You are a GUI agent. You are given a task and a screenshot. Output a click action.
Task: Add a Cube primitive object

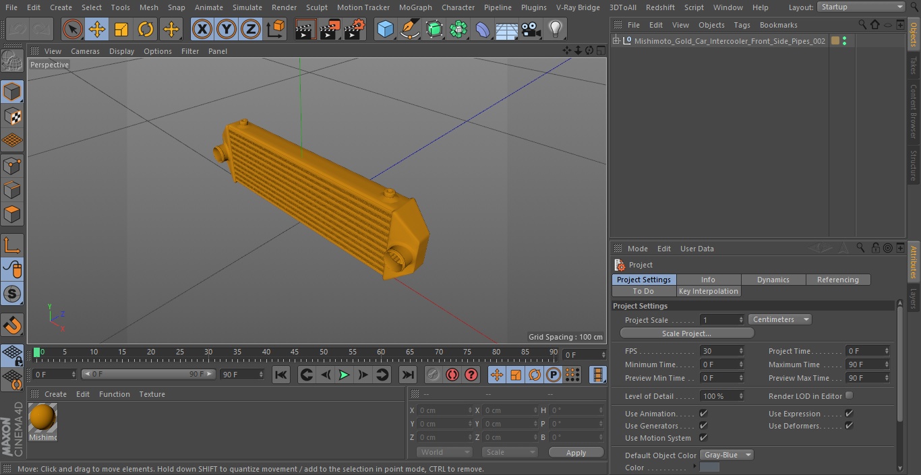(385, 30)
